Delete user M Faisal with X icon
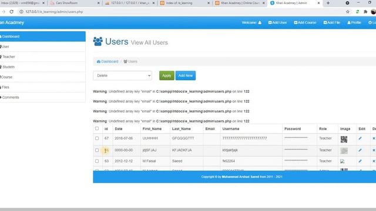This screenshot has height=211, width=376. (374, 161)
